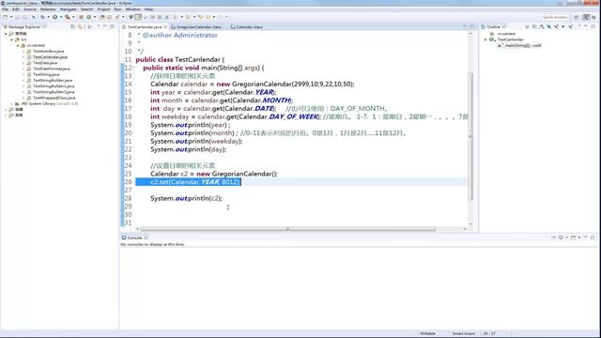Viewport: 601px width, 338px height.
Task: Toggle Hide Static members in Outline toolbar
Action: point(556,26)
